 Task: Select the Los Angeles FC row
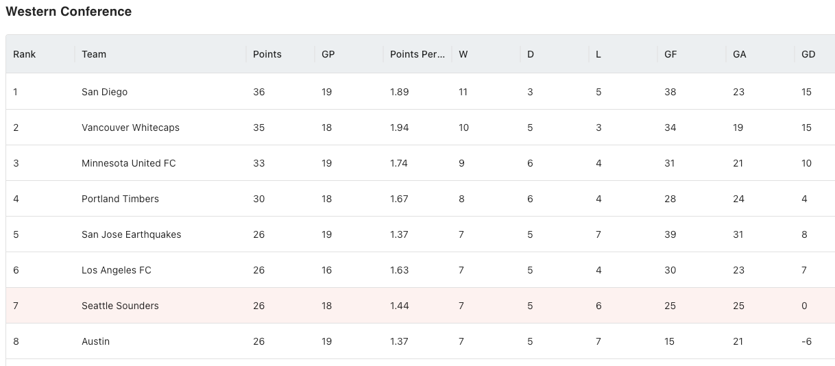[420, 270]
